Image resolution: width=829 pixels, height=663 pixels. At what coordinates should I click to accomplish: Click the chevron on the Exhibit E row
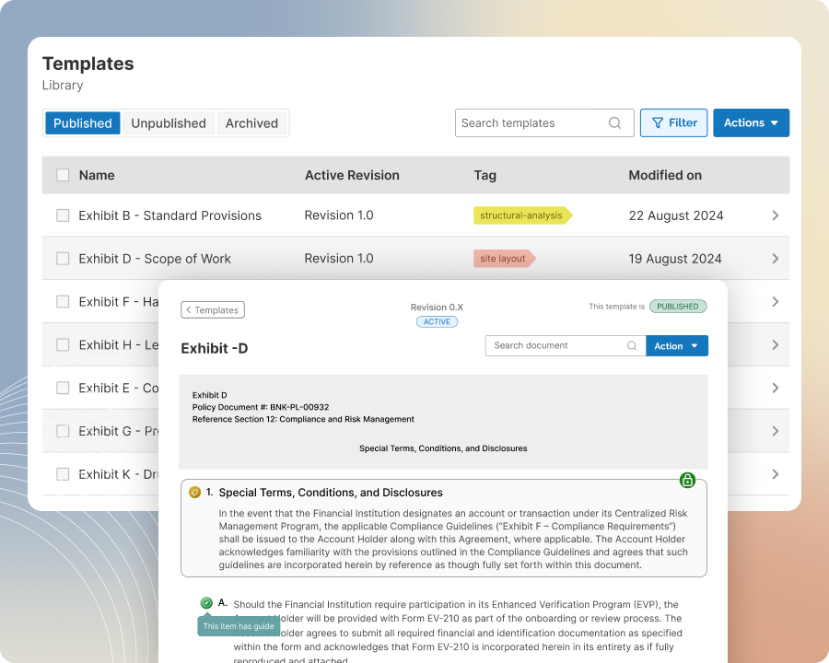point(775,388)
